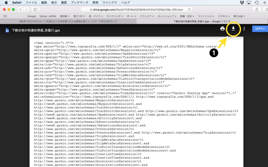Click the reload page icon in address bar

click(189, 10)
